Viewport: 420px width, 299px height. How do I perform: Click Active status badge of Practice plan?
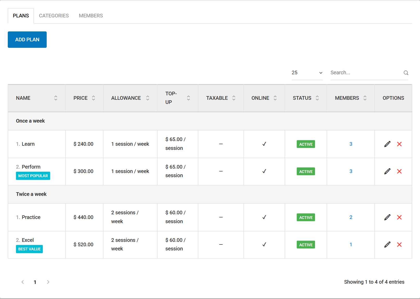pyautogui.click(x=306, y=217)
